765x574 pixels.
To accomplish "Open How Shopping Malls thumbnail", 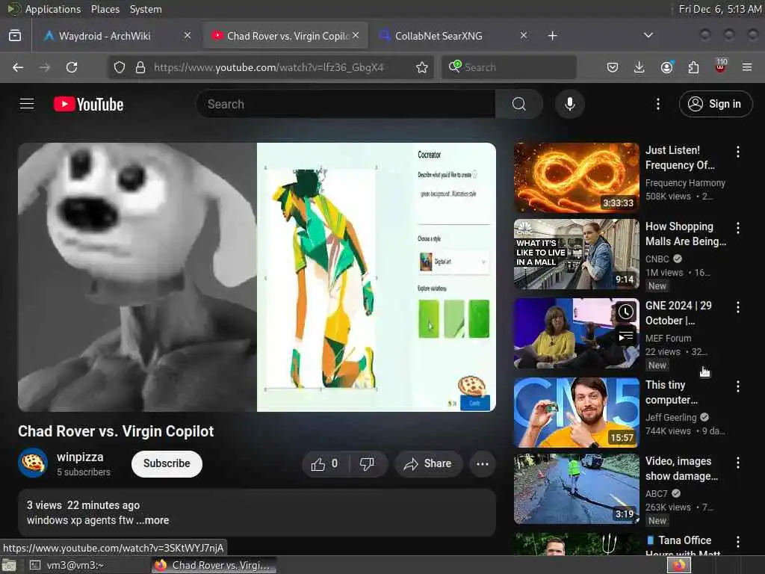I will tap(576, 254).
